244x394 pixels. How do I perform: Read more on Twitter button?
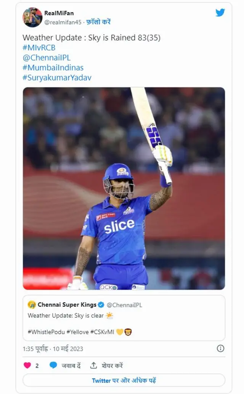(x=124, y=380)
